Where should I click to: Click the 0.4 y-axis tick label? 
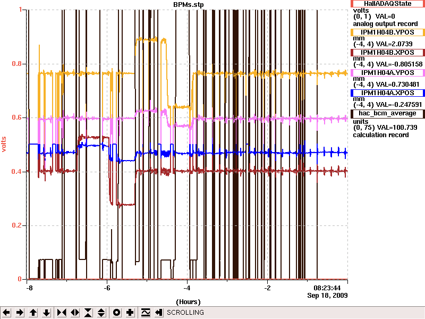[16, 172]
